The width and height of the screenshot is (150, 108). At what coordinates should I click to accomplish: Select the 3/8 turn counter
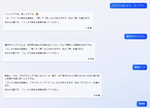[x=96, y=95]
